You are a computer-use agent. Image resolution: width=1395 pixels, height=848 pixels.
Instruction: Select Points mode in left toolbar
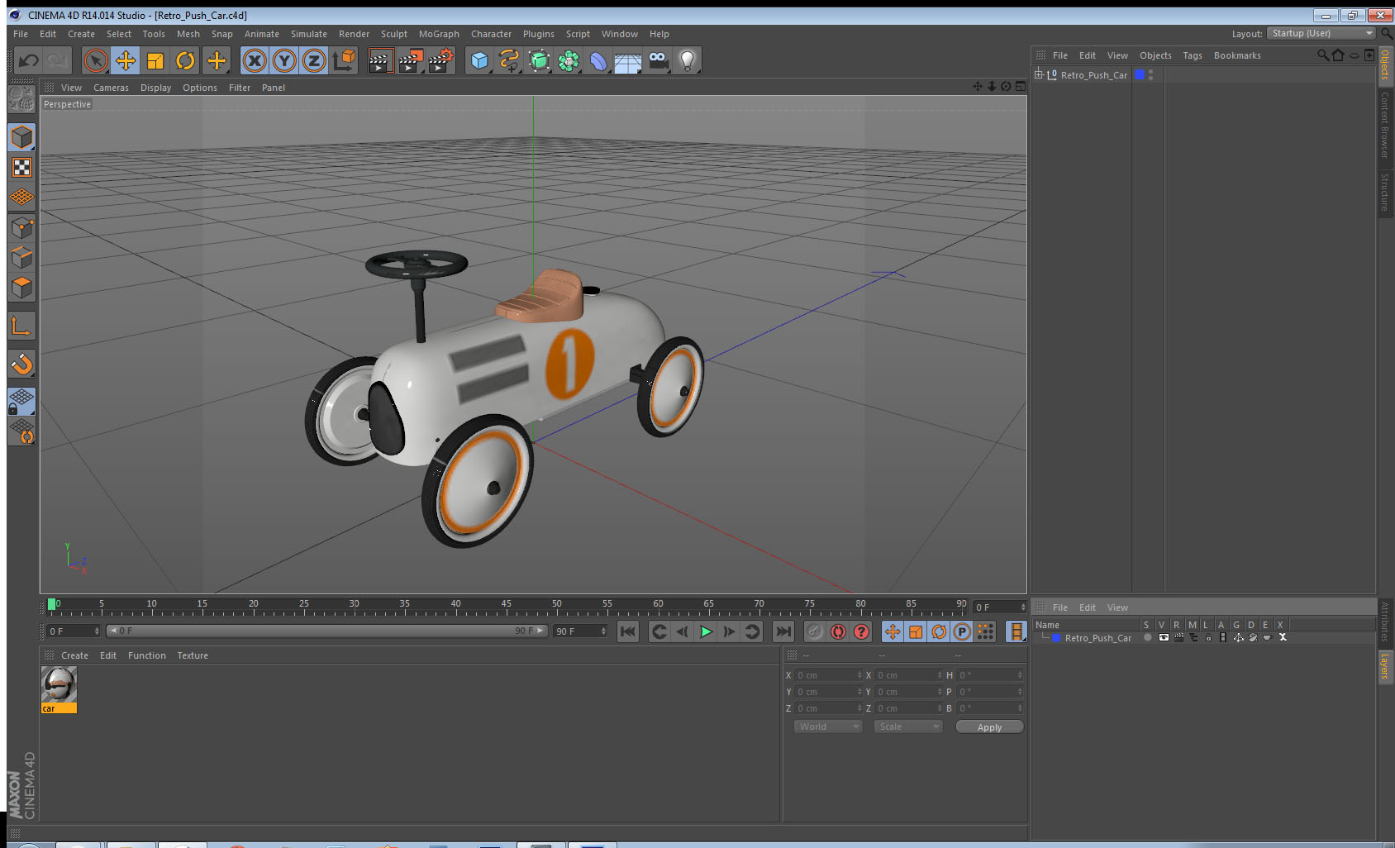click(21, 227)
